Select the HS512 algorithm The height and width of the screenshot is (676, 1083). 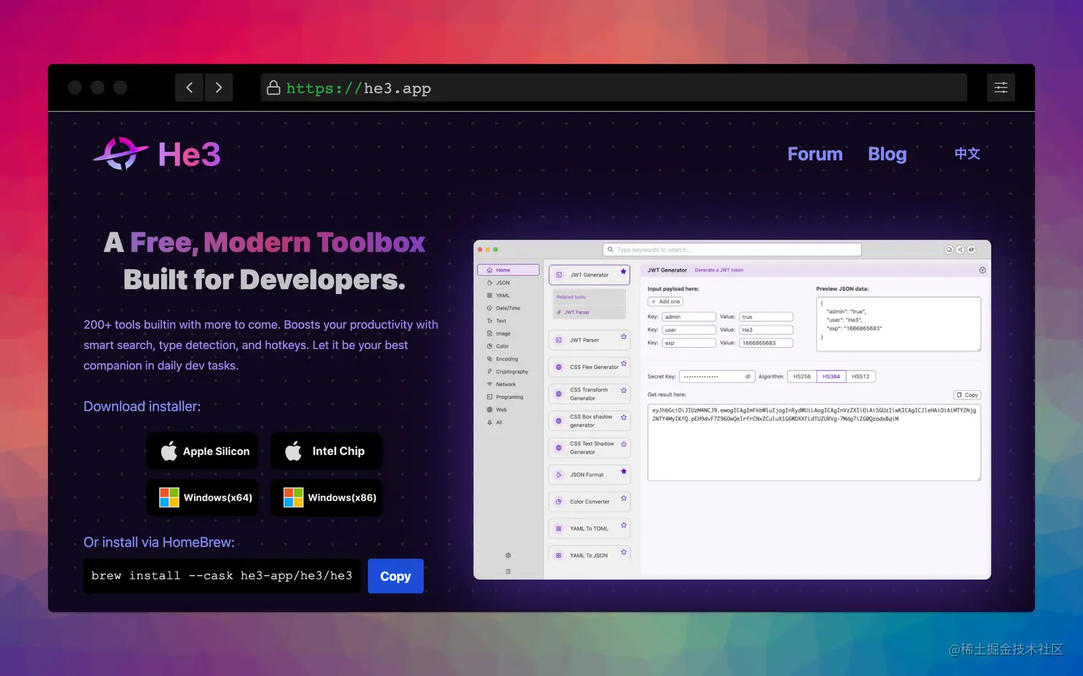point(860,376)
